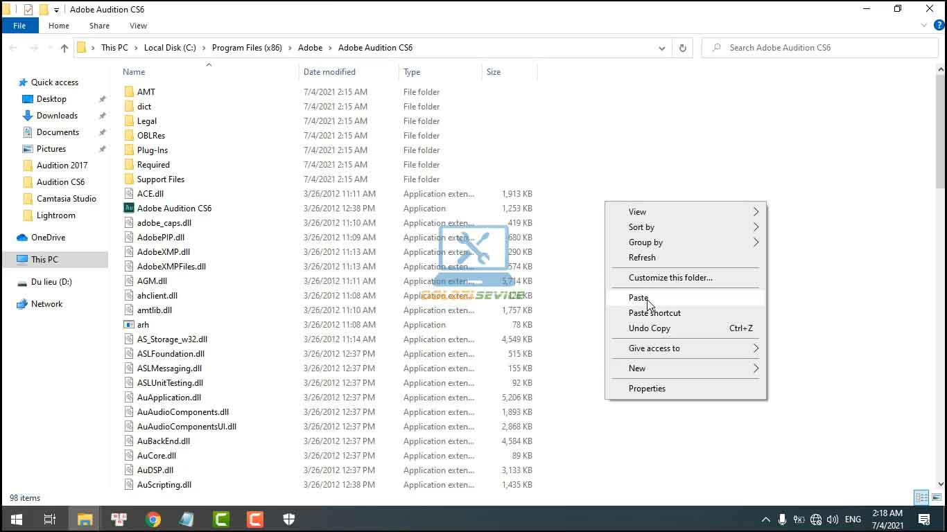Select Paste from the context menu

click(x=638, y=298)
